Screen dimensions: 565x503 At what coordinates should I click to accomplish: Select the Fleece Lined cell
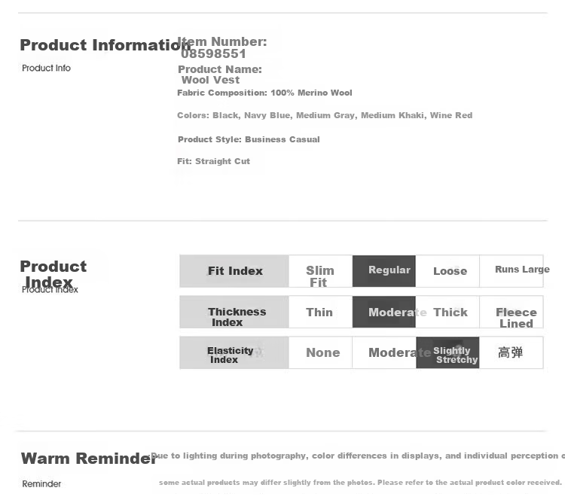click(512, 312)
